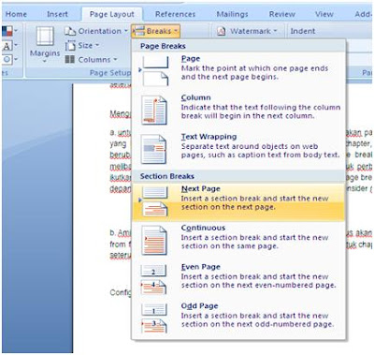Click the document word 'yang'
Viewport: 374px width, 355px height.
point(118,144)
